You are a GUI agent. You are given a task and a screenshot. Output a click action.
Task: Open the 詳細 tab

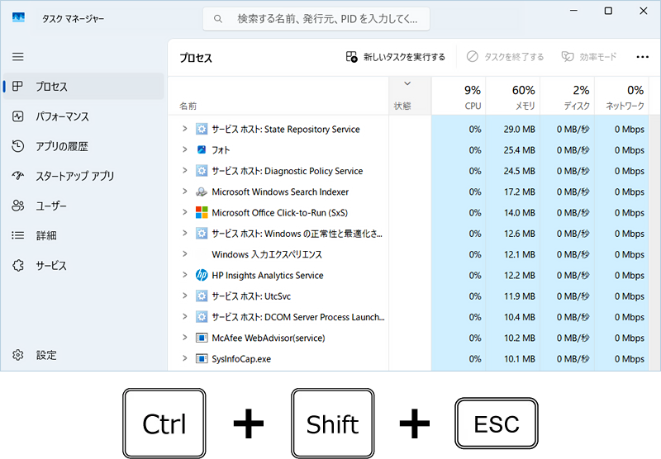pos(83,235)
